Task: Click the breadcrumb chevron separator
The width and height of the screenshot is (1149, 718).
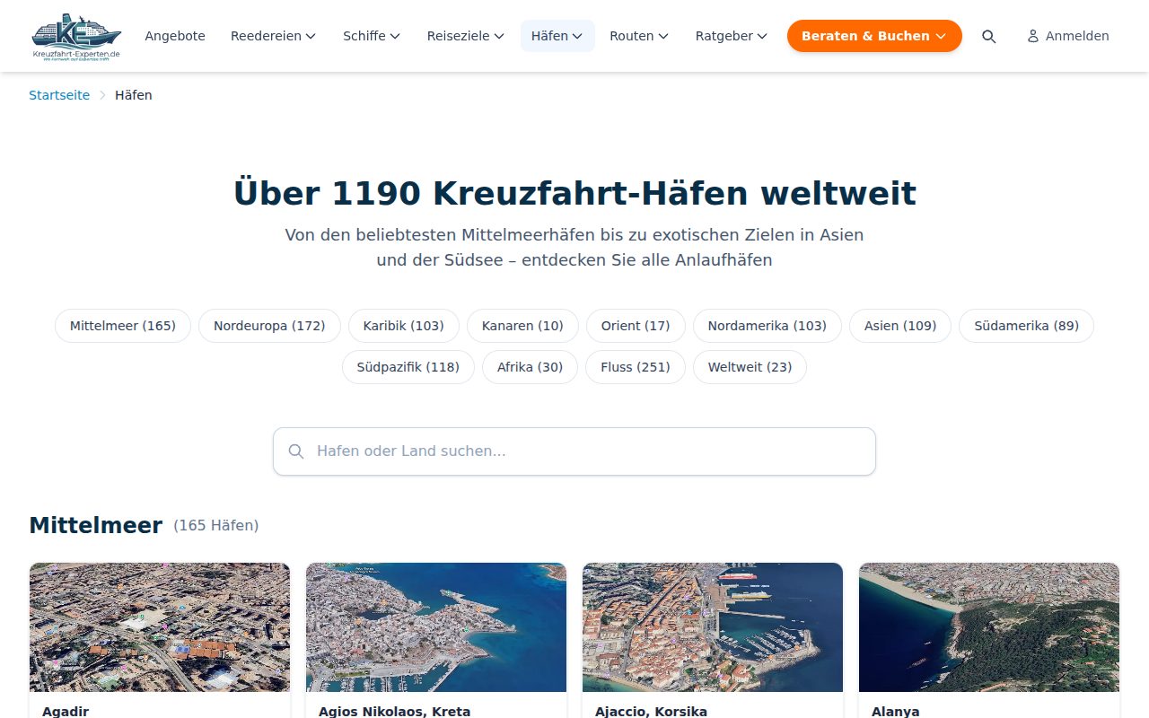Action: pos(102,95)
